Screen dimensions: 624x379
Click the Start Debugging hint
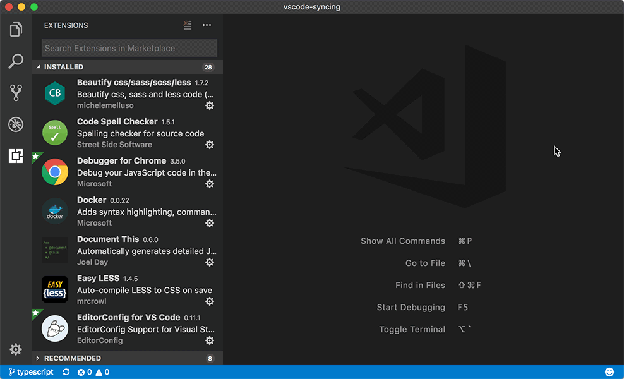(411, 308)
